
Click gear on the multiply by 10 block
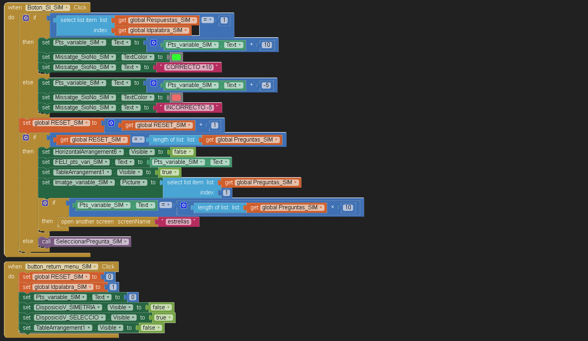[x=183, y=205]
